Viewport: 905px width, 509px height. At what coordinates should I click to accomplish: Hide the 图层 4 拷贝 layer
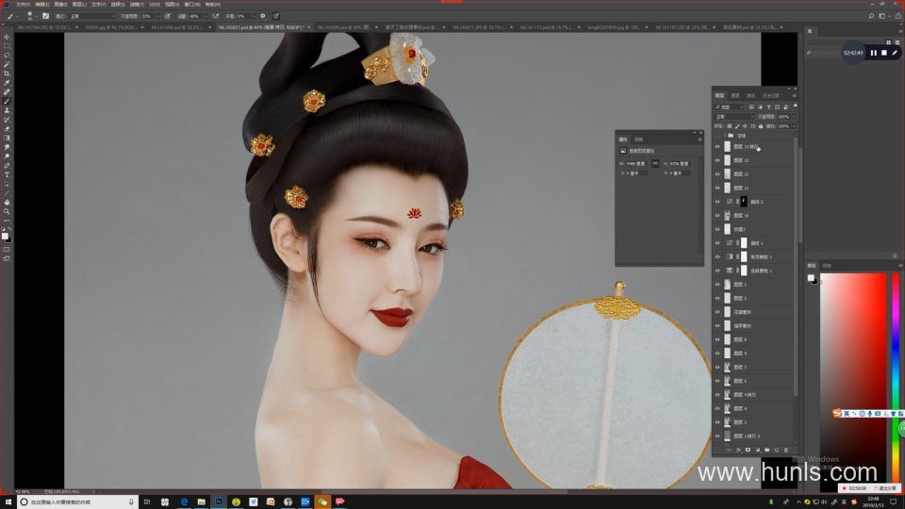(717, 395)
